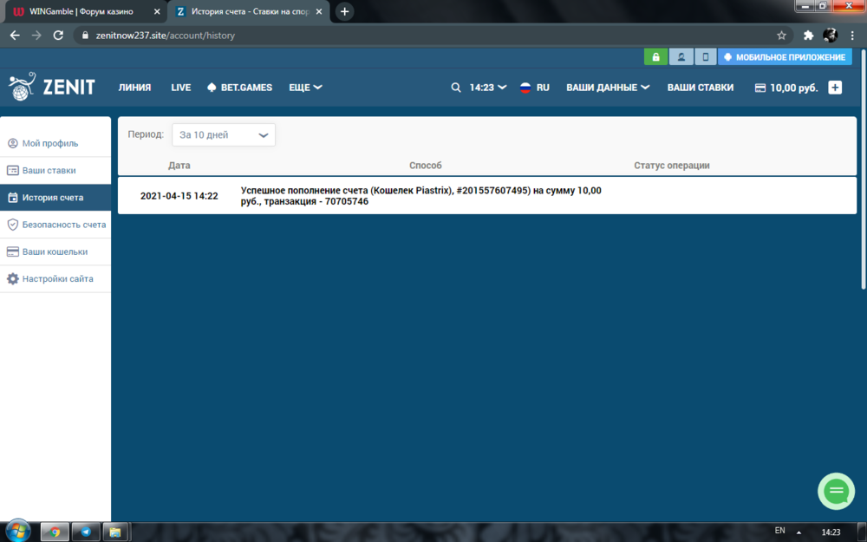
Task: Click the mobile phone icon button
Action: (x=705, y=57)
